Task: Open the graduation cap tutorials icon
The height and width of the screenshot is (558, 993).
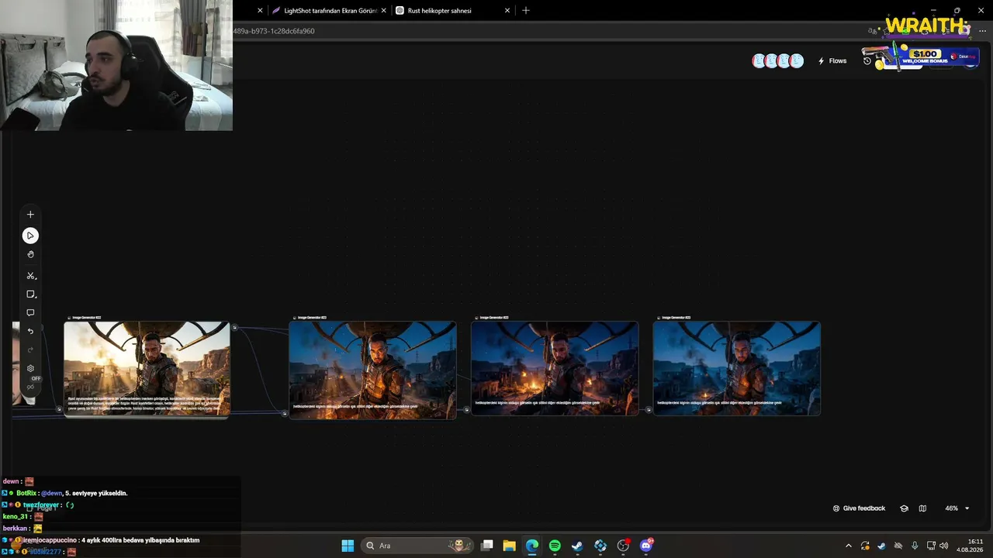Action: (904, 508)
